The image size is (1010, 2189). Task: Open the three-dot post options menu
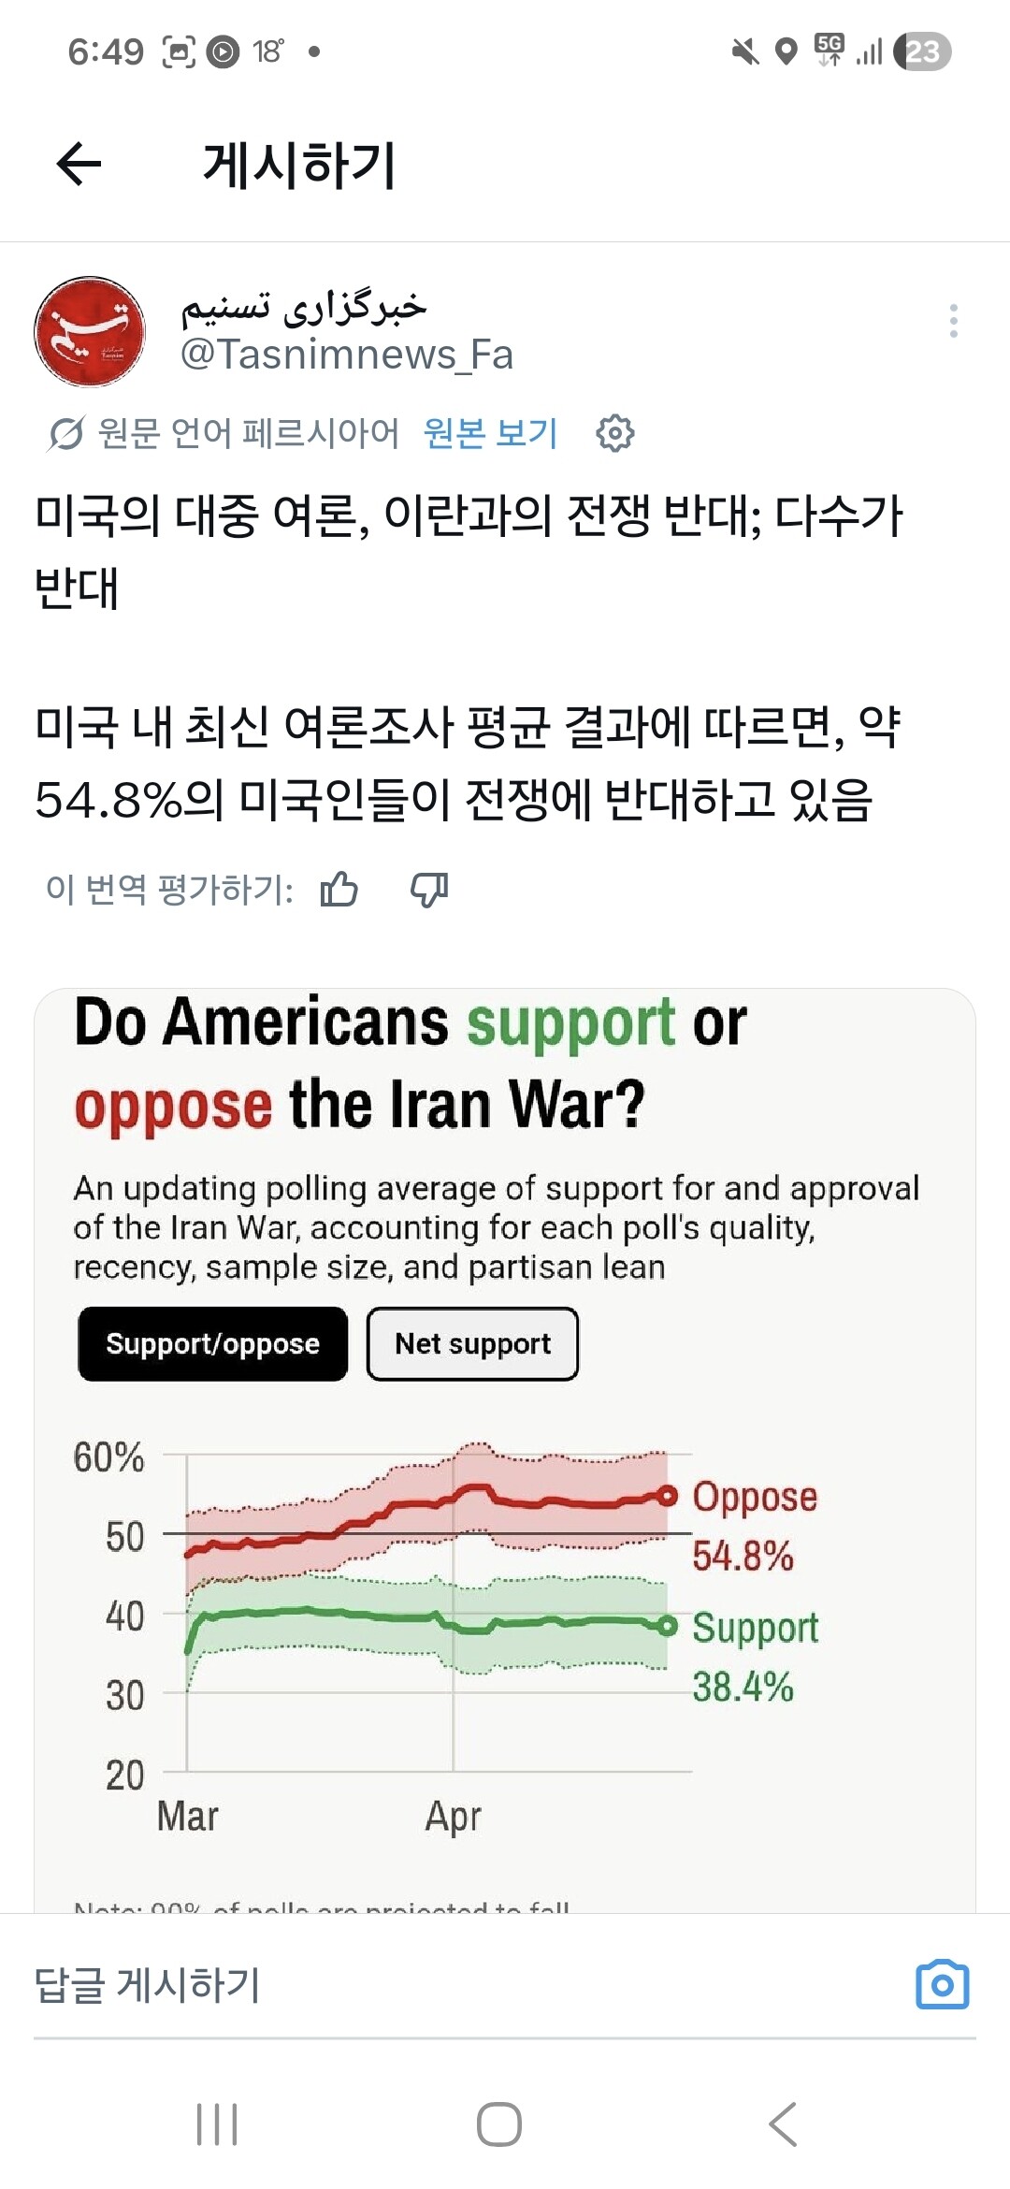[x=953, y=321]
